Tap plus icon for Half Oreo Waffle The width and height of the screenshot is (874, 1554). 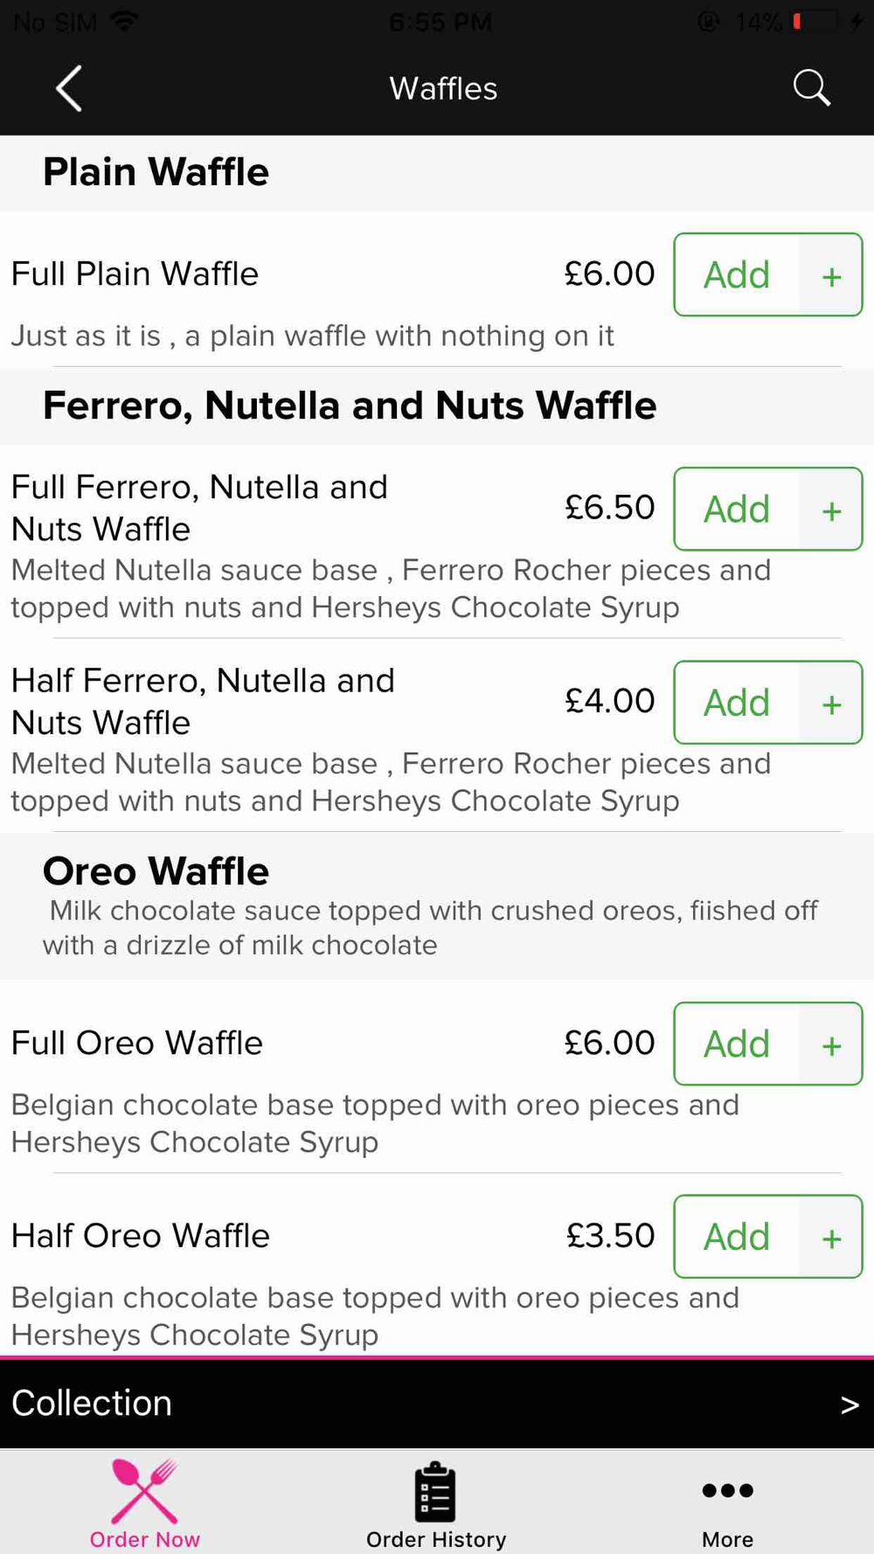pyautogui.click(x=831, y=1237)
